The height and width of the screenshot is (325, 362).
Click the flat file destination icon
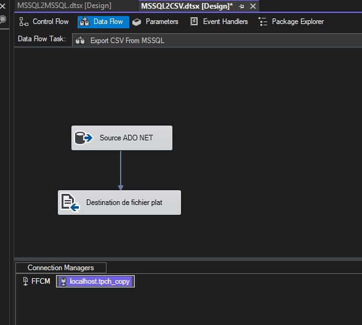click(70, 203)
